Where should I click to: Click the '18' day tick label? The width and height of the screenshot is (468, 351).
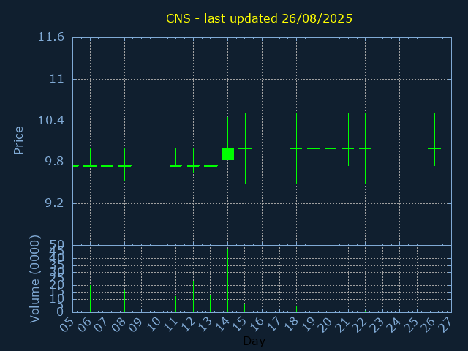pos(291,324)
